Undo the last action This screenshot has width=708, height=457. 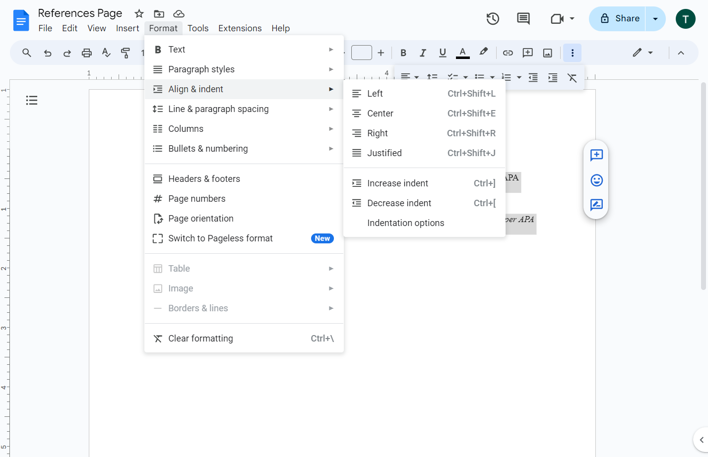coord(48,53)
